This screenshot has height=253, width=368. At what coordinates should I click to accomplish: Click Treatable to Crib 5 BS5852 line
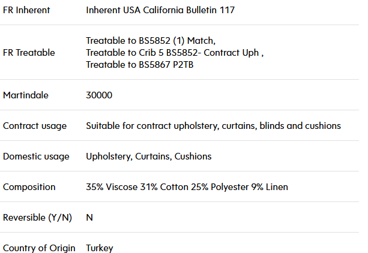point(175,53)
